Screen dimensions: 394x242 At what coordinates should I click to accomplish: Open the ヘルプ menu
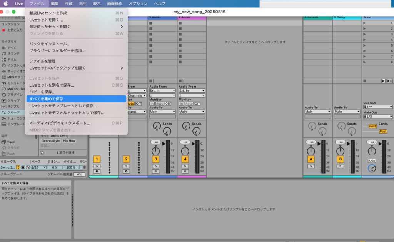point(160,3)
